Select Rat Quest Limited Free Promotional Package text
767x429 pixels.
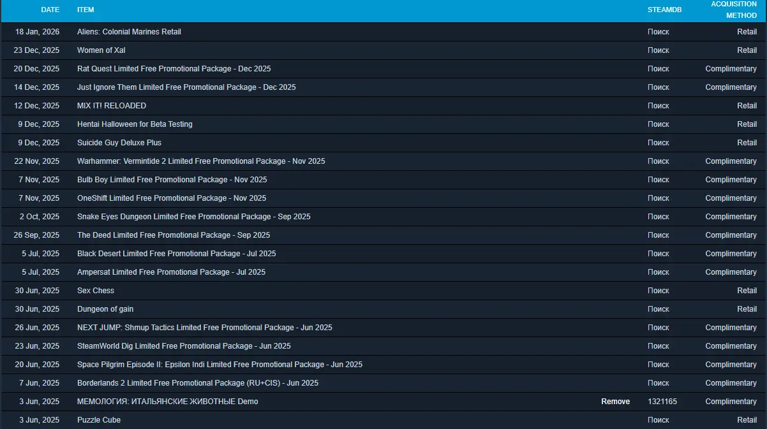[x=174, y=69]
